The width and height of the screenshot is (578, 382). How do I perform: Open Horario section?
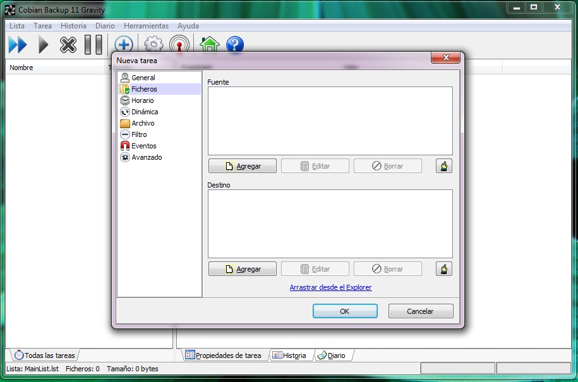pos(160,100)
